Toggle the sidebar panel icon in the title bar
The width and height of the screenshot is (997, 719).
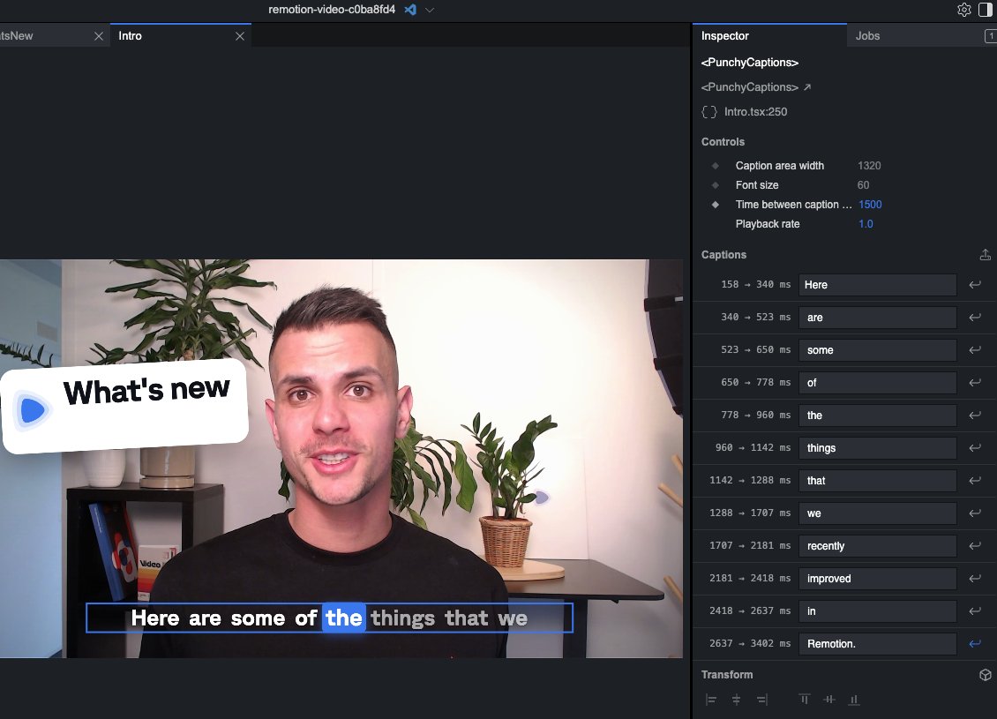coord(986,10)
